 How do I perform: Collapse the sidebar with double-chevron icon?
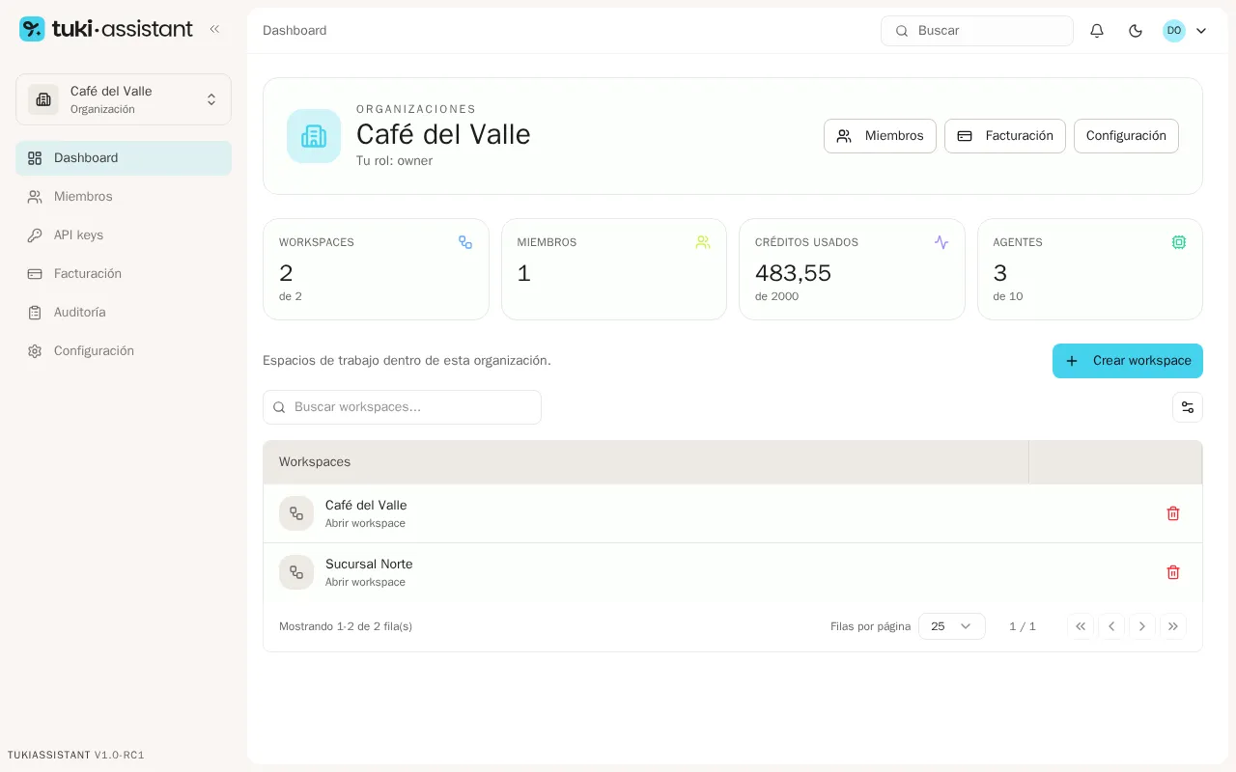[x=214, y=29]
